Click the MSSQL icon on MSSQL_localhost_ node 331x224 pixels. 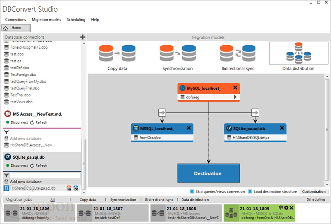[x=136, y=129]
